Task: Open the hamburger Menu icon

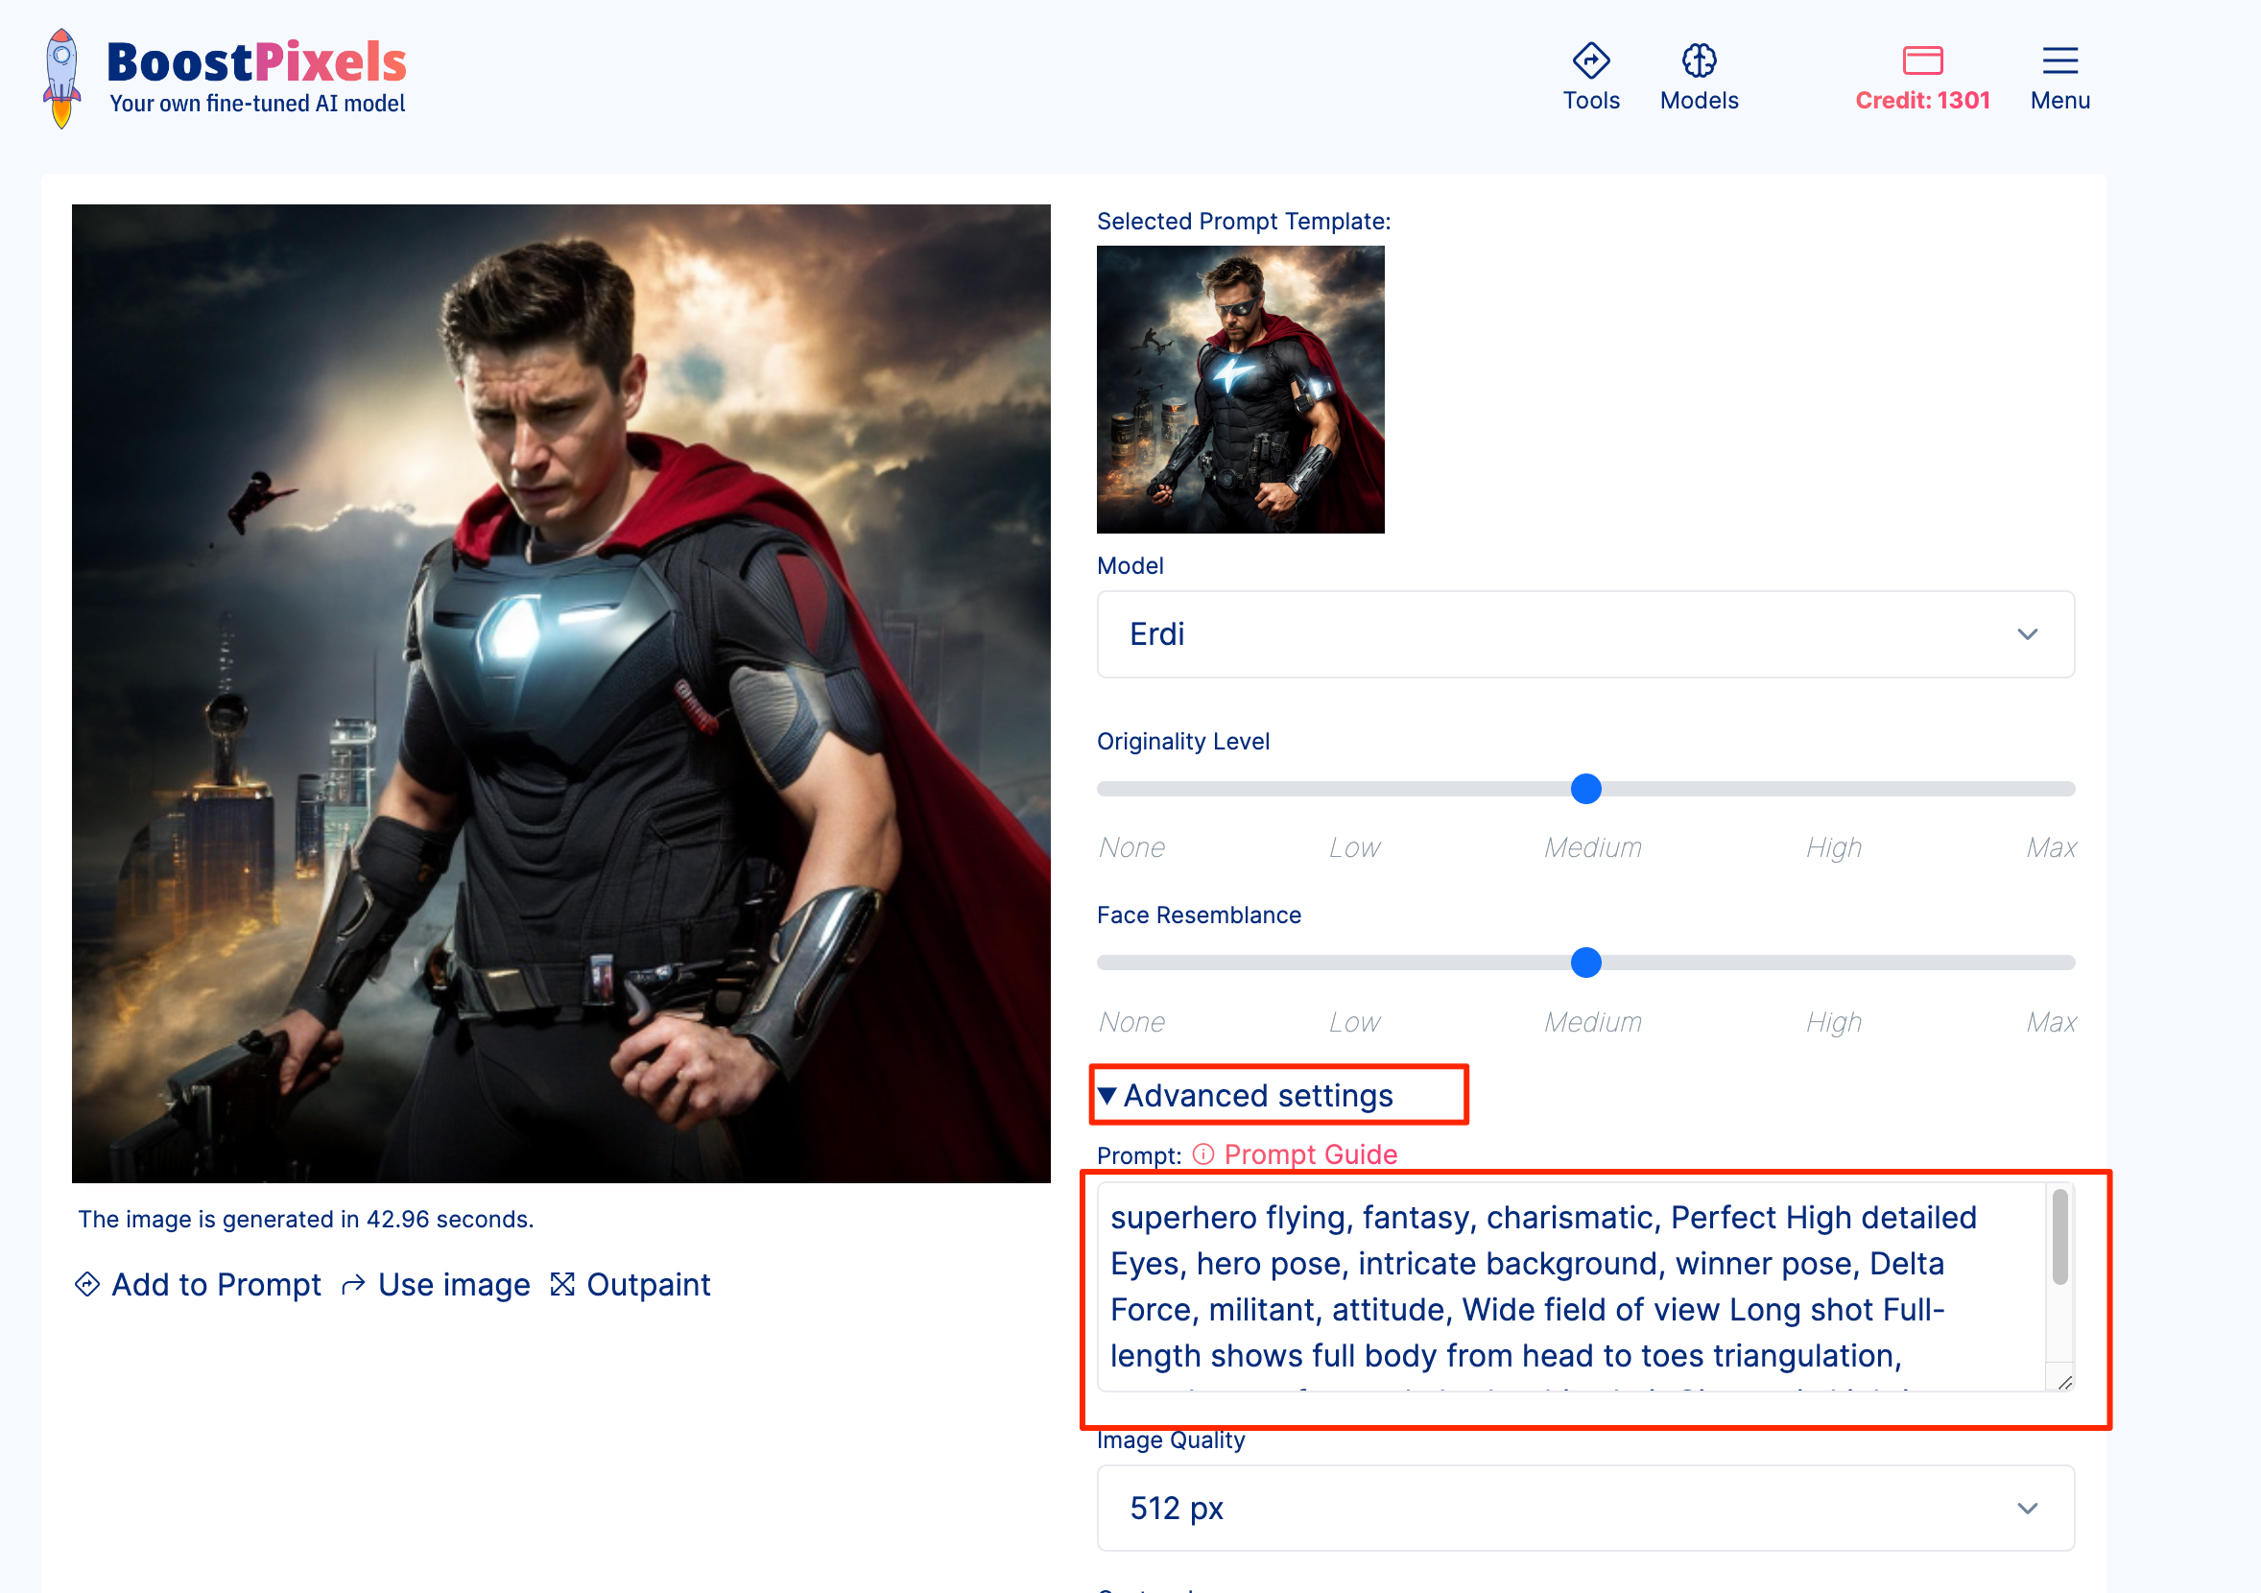Action: click(x=2059, y=61)
